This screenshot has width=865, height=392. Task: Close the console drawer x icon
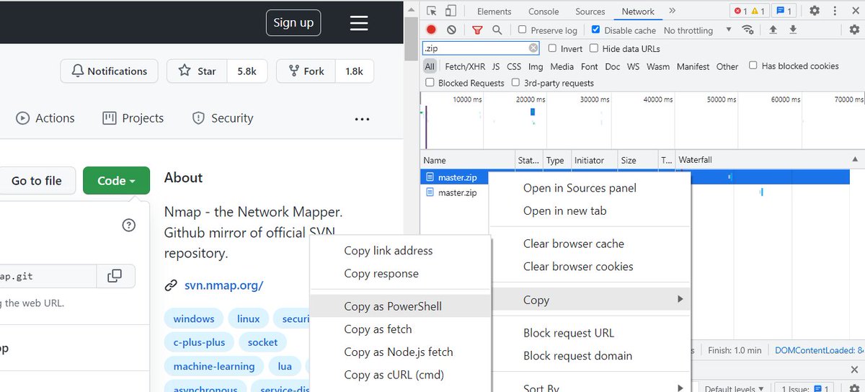click(x=854, y=370)
